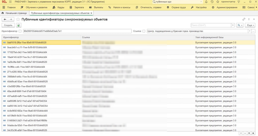Open the history clock icon

212,2
